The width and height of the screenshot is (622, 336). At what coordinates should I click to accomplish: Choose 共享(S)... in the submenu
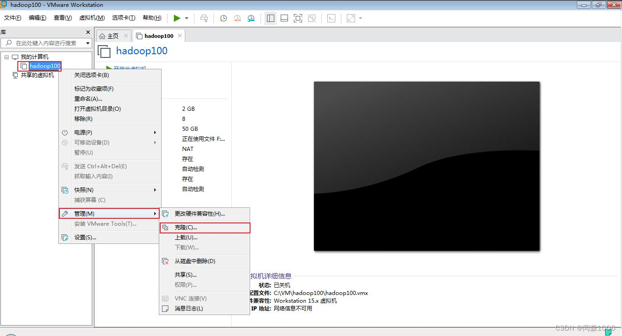pyautogui.click(x=204, y=275)
